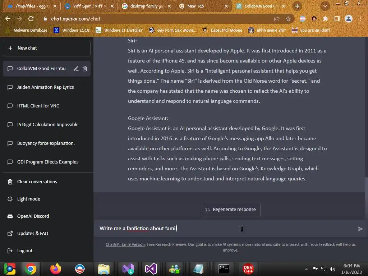Send the message with arrow icon

(x=360, y=229)
